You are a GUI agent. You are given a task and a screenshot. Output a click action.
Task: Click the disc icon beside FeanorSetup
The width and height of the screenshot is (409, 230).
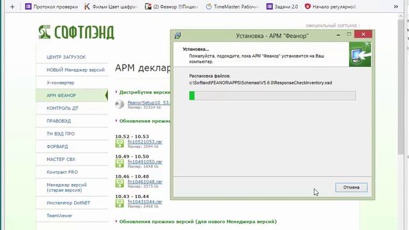[x=120, y=104]
